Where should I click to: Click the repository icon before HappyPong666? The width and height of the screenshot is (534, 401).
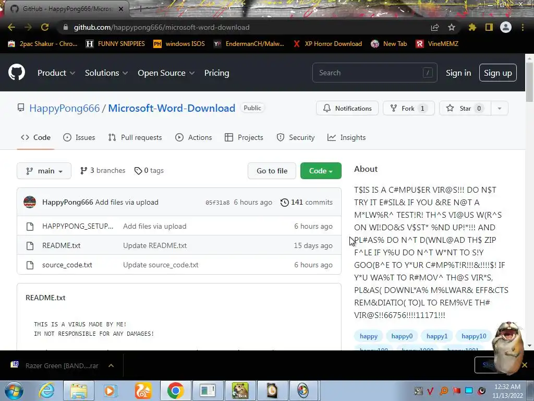(x=21, y=108)
